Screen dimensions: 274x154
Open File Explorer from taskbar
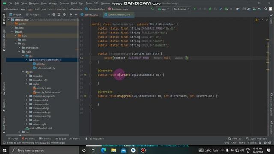[113, 150]
